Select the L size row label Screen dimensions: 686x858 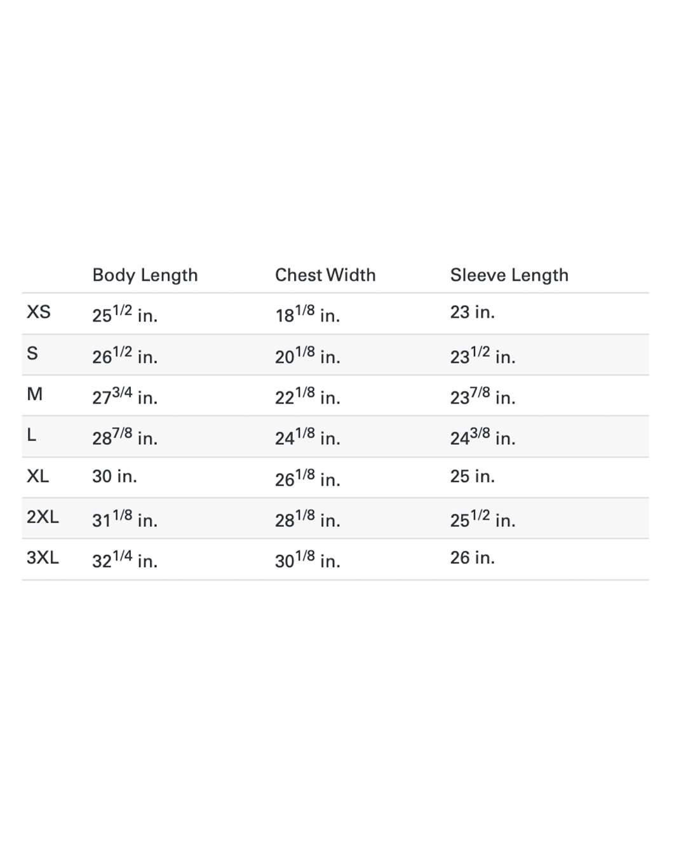[x=32, y=435]
